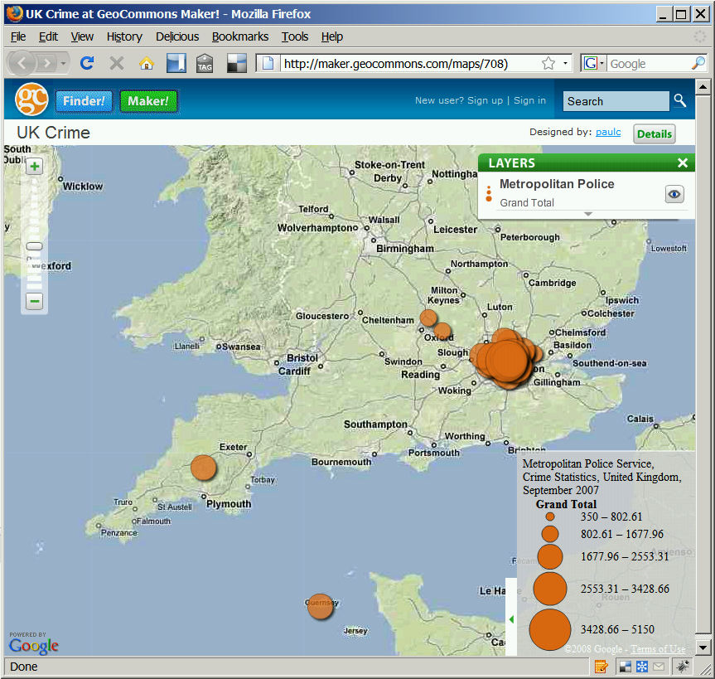Screen dimensions: 715x679
Task: Open the Bookmarks menu
Action: coord(239,36)
